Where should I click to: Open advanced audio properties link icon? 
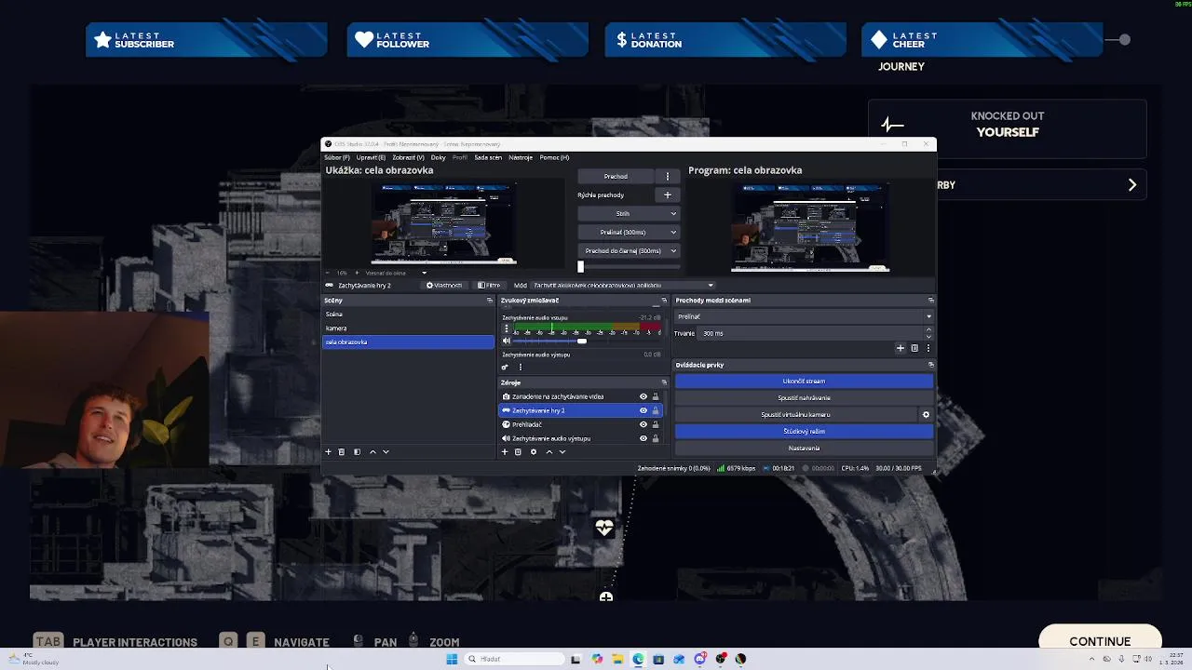(x=505, y=367)
